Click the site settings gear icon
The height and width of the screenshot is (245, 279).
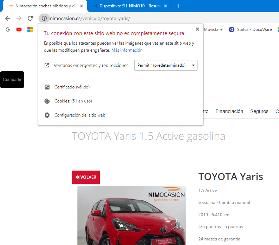point(47,115)
